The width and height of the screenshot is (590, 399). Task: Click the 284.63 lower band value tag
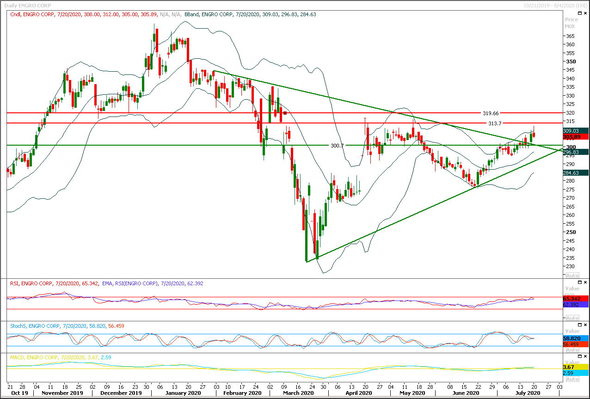coord(576,172)
